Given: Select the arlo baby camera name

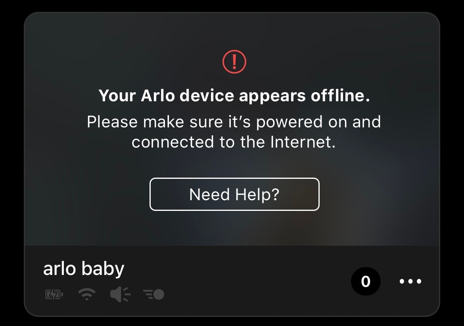Looking at the screenshot, I should click(x=84, y=269).
